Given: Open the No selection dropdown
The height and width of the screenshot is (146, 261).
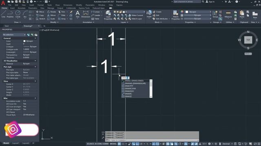Looking at the screenshot, I should [x=14, y=34].
